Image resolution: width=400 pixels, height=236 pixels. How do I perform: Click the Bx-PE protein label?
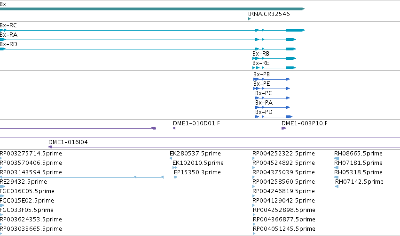tap(261, 84)
